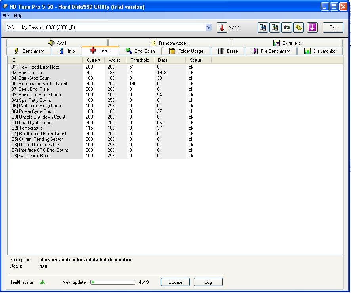Open the Folder Usage tab
The width and height of the screenshot is (351, 293).
186,51
